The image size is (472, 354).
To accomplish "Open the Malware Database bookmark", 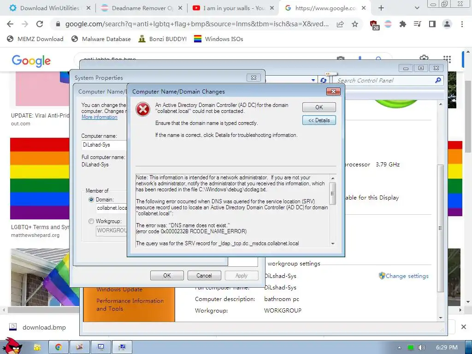I will (x=101, y=39).
